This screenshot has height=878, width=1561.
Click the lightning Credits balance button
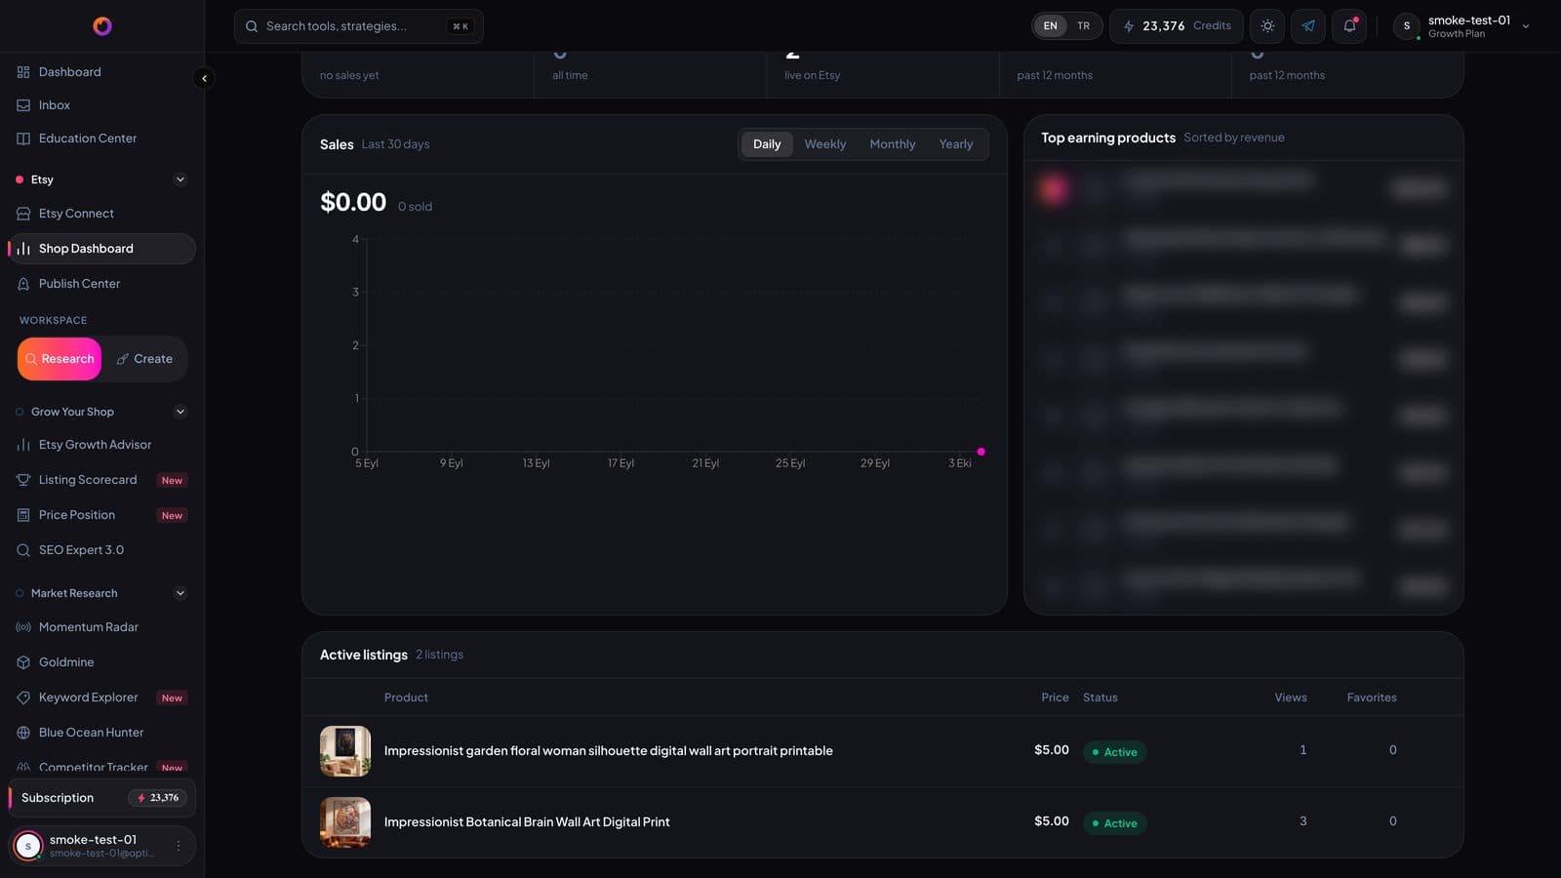point(1177,26)
